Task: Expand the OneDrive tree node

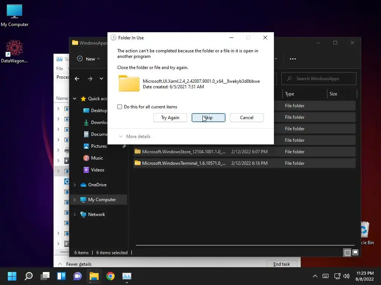Action: tap(74, 185)
